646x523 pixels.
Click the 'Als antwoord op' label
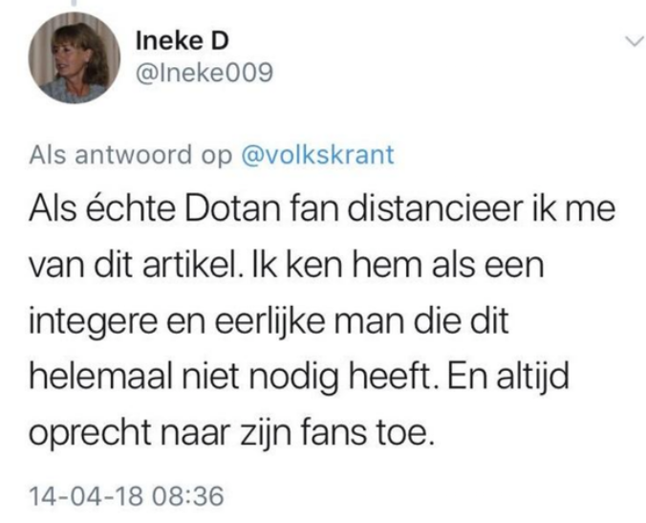[131, 156]
